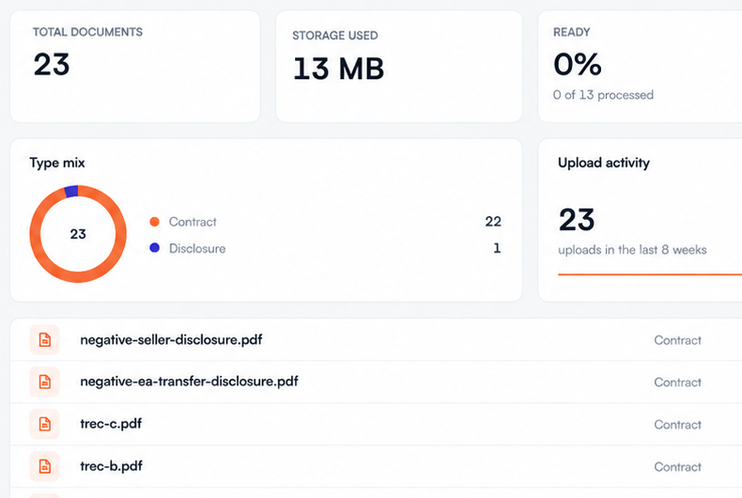742x498 pixels.
Task: Click the blue Disclosure donut segment
Action: 71,192
